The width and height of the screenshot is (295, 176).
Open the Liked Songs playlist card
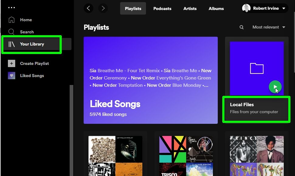click(151, 80)
